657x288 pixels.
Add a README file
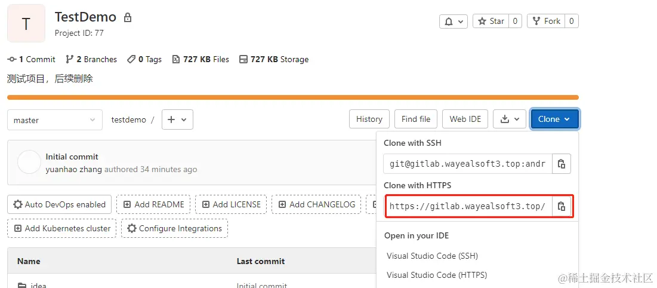click(153, 204)
